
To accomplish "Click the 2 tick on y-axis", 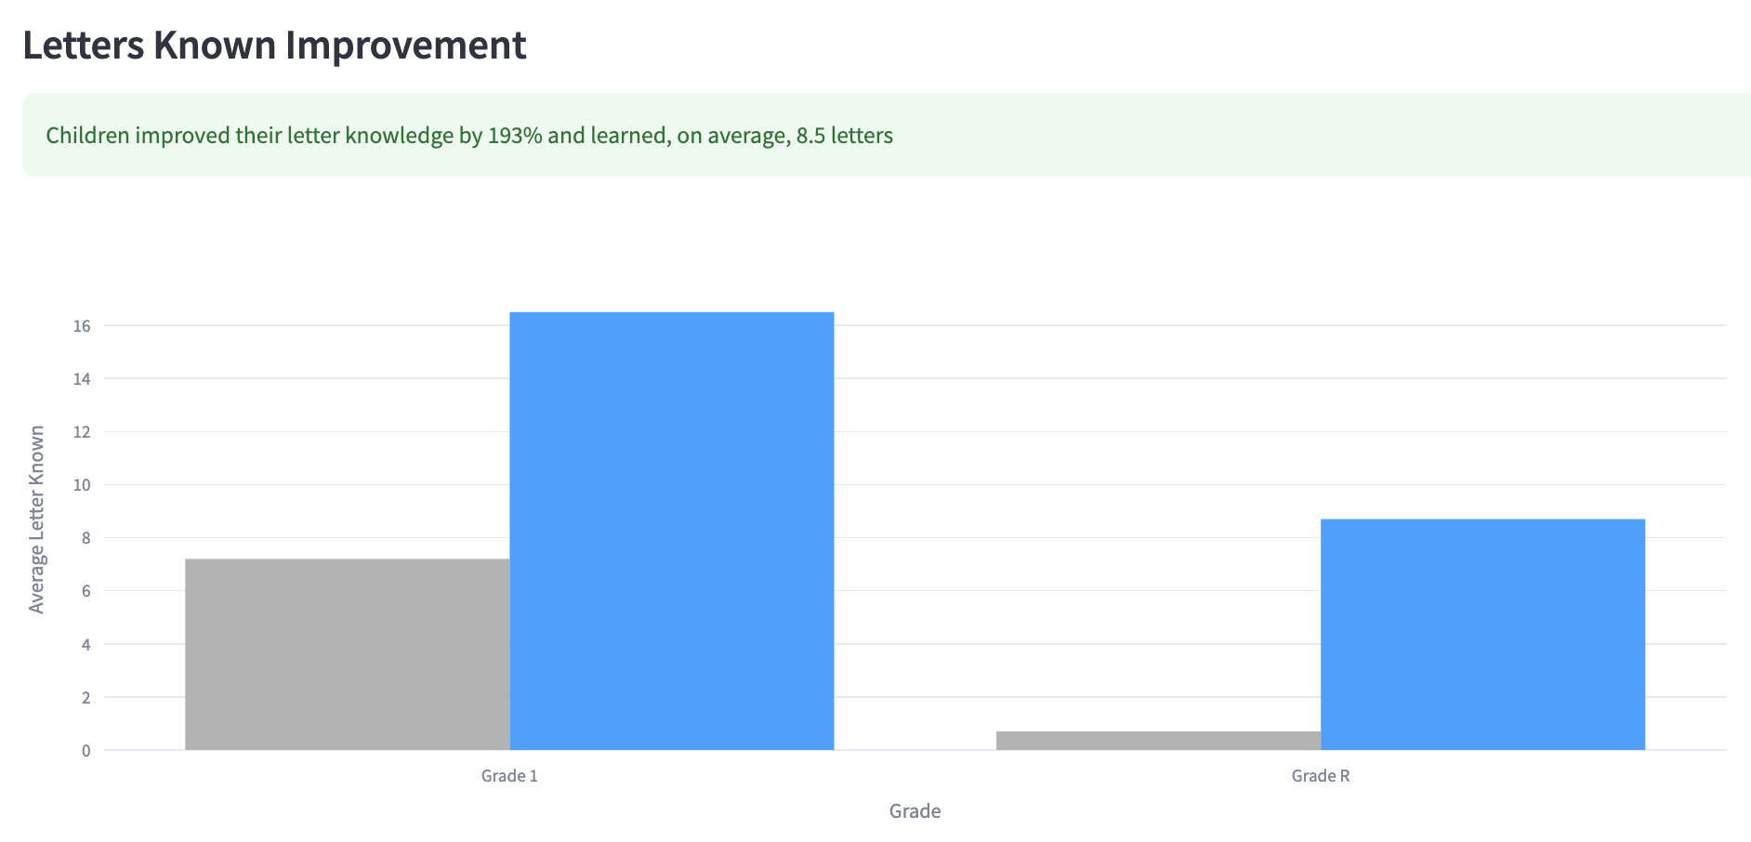I will (x=86, y=697).
